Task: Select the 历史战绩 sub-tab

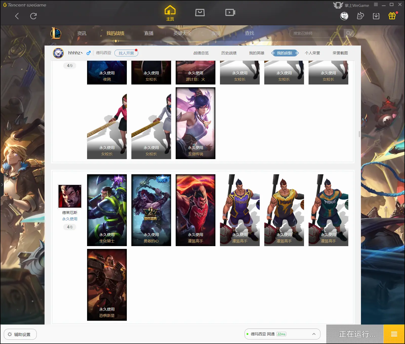Action: [x=229, y=53]
